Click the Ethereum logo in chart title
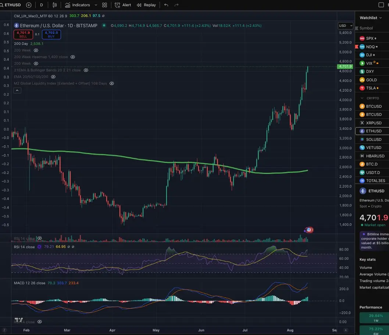389x335 pixels. click(x=17, y=26)
